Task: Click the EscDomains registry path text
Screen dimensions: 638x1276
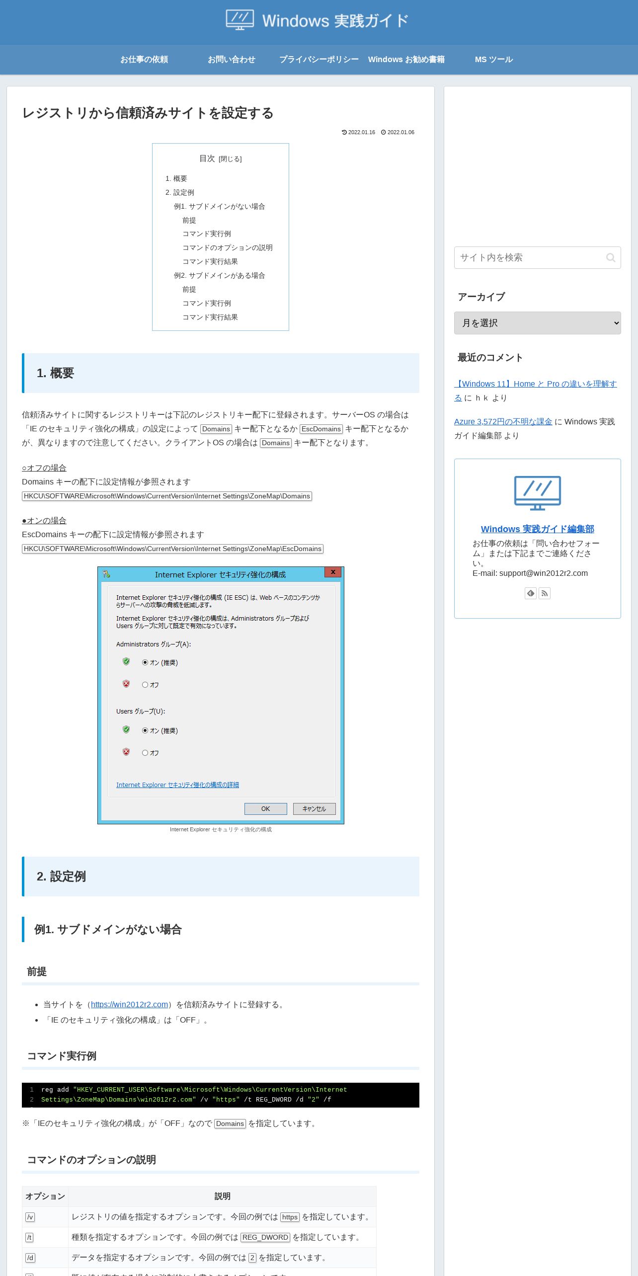Action: (172, 549)
